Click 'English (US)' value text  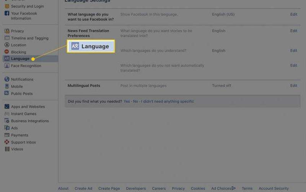(223, 15)
